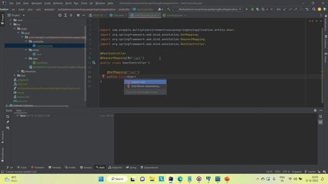Open the Problems tool window
Viewport: 328px width, 184px height.
[x=37, y=167]
